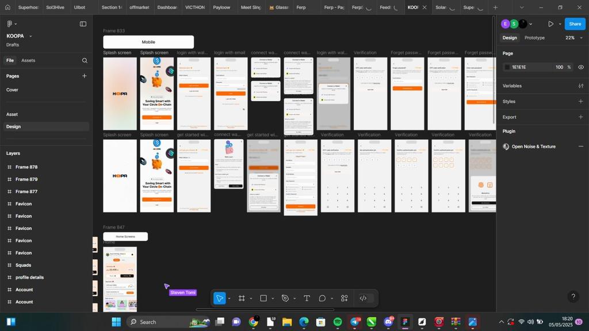Expand the KOOPA file name dropdown
The width and height of the screenshot is (589, 331).
[x=30, y=36]
